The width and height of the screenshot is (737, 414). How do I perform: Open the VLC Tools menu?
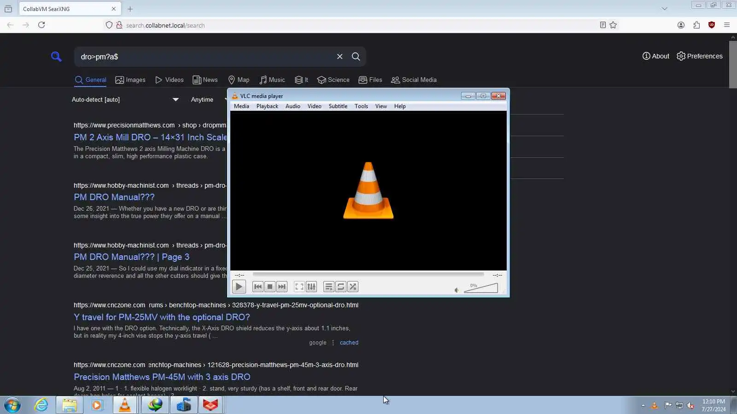[361, 106]
